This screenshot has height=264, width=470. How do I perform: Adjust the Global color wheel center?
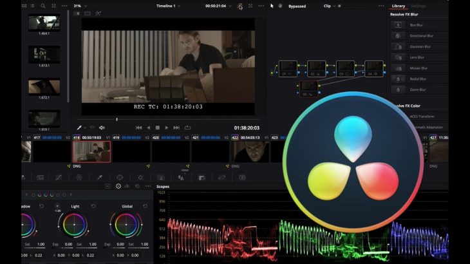point(126,225)
